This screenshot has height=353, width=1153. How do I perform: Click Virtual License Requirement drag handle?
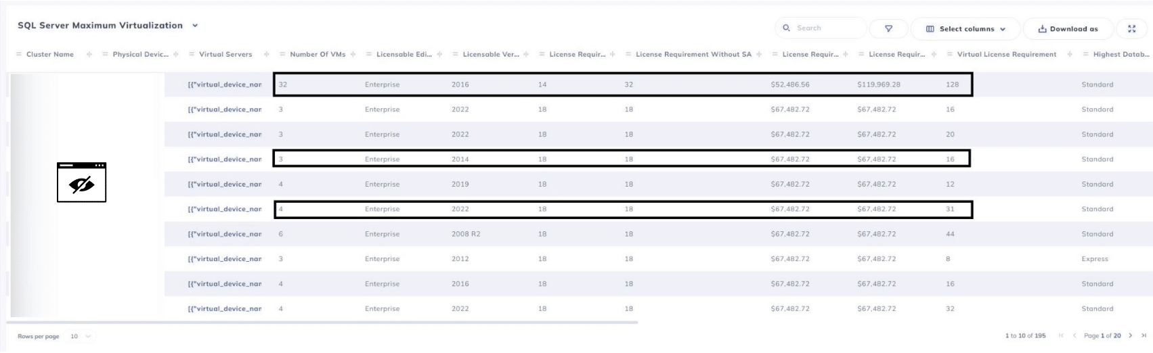point(950,54)
